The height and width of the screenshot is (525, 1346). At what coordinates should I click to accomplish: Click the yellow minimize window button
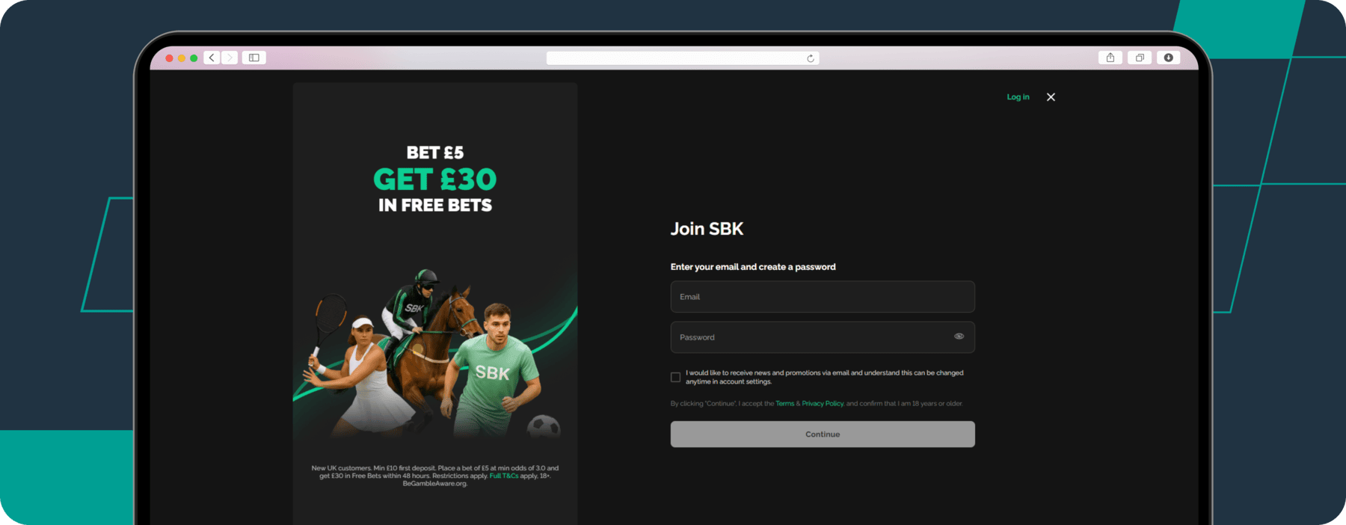point(182,58)
